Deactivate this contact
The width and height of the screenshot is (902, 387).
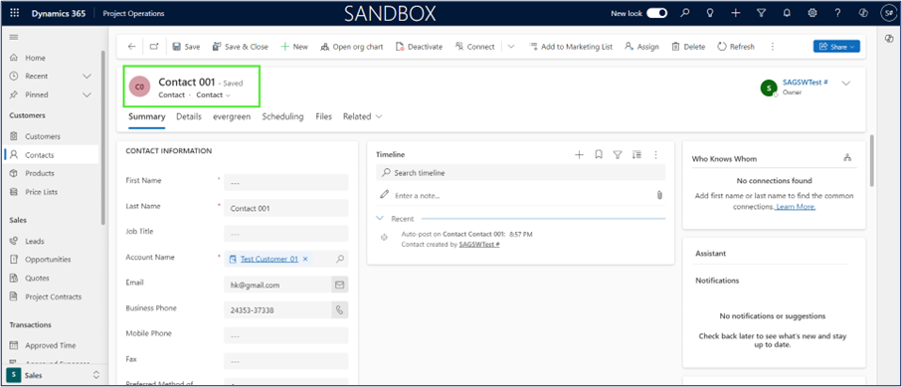419,47
